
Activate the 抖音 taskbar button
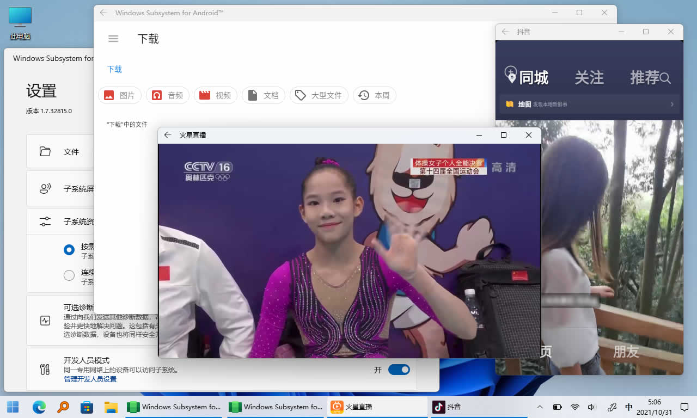479,407
